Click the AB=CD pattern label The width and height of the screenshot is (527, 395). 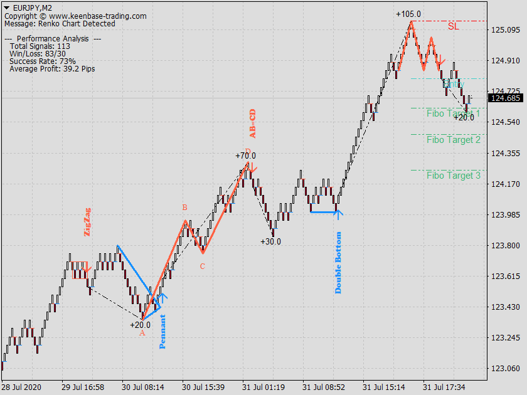pyautogui.click(x=253, y=125)
